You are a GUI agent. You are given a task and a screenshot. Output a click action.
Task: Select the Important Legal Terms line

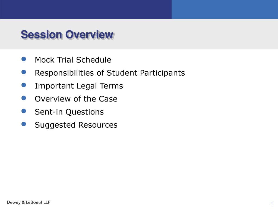click(x=79, y=86)
